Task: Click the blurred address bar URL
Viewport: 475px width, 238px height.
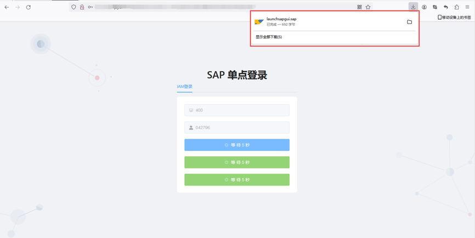Action: (175, 7)
